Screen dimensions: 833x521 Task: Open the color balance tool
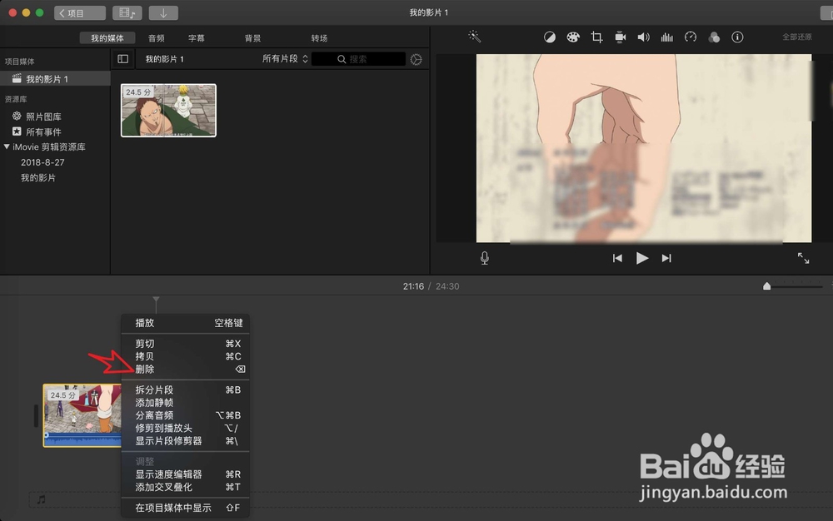tap(549, 37)
